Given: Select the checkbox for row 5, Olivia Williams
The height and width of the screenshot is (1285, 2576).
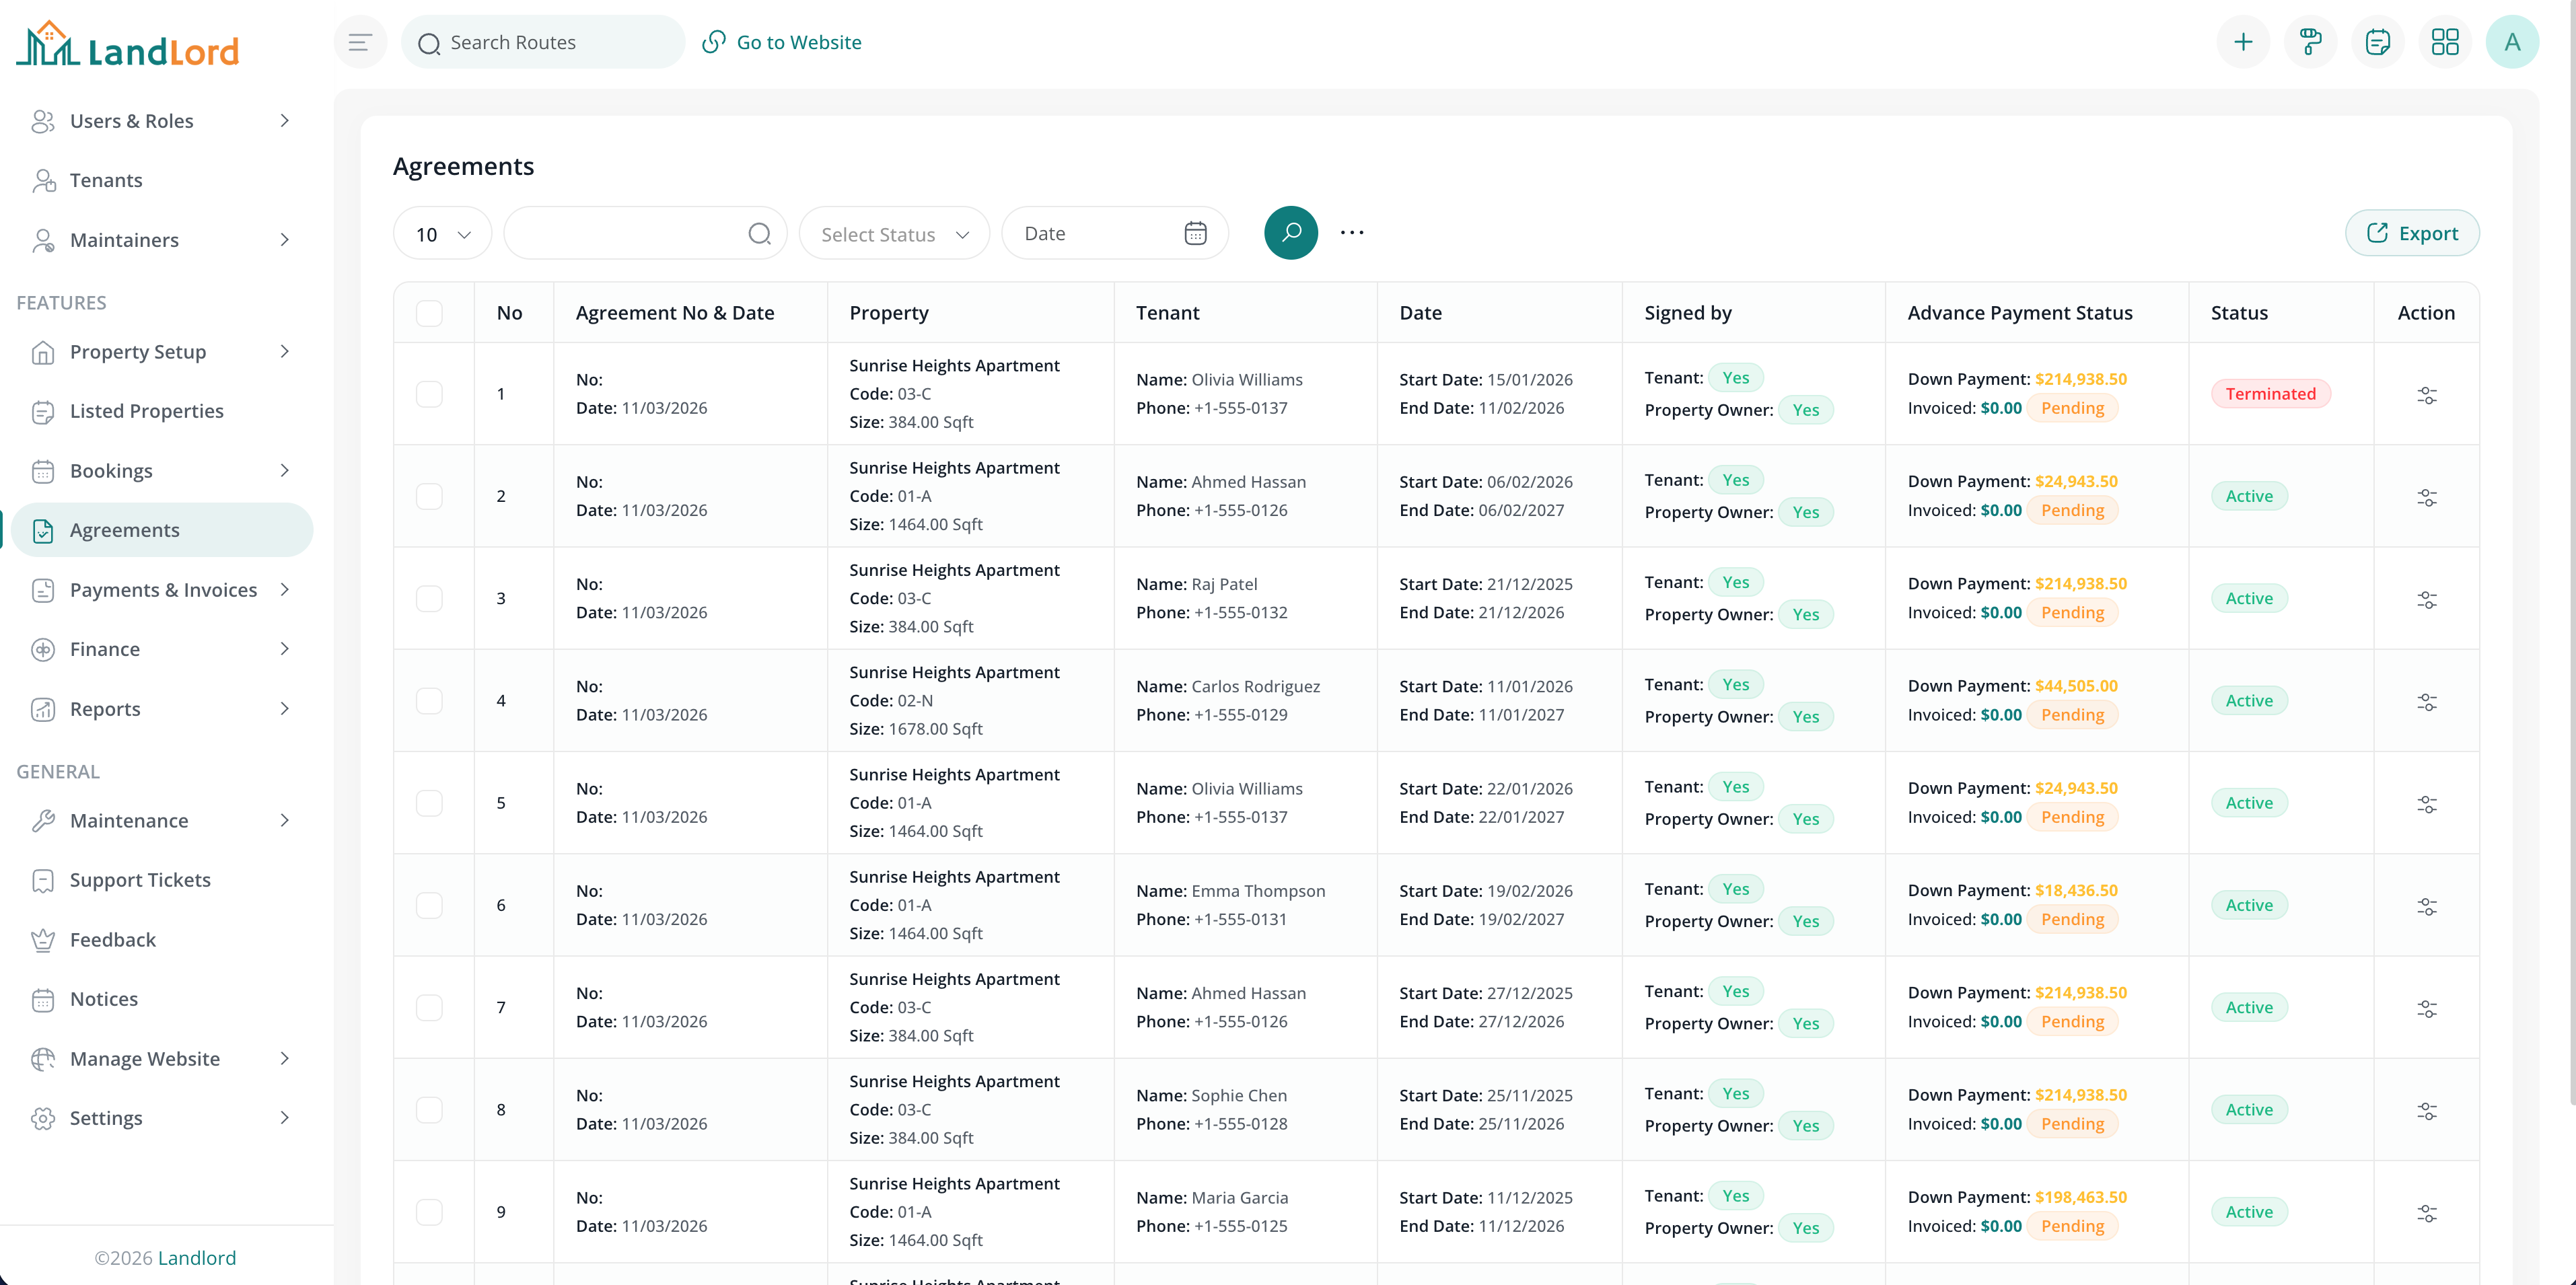Looking at the screenshot, I should (x=430, y=802).
